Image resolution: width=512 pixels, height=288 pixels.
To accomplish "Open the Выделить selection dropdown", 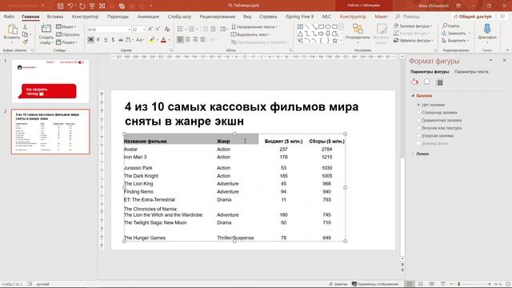I will pos(456,41).
